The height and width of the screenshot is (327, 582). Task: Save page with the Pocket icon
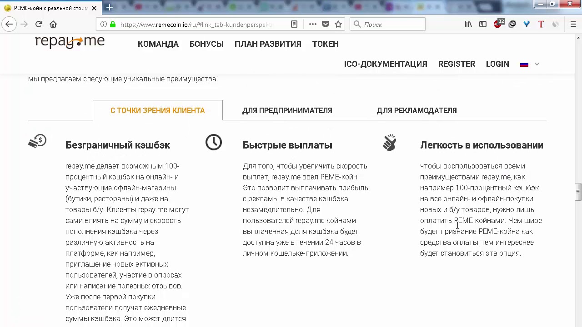(x=326, y=25)
